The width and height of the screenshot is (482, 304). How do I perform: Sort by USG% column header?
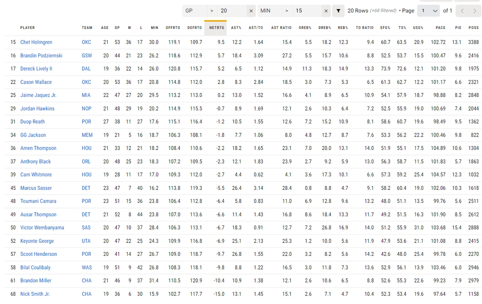(418, 28)
